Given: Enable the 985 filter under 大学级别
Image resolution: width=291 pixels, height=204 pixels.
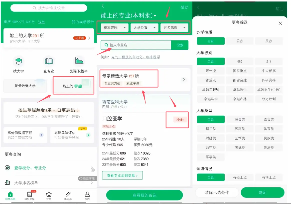Looking at the screenshot, I should (x=240, y=61).
